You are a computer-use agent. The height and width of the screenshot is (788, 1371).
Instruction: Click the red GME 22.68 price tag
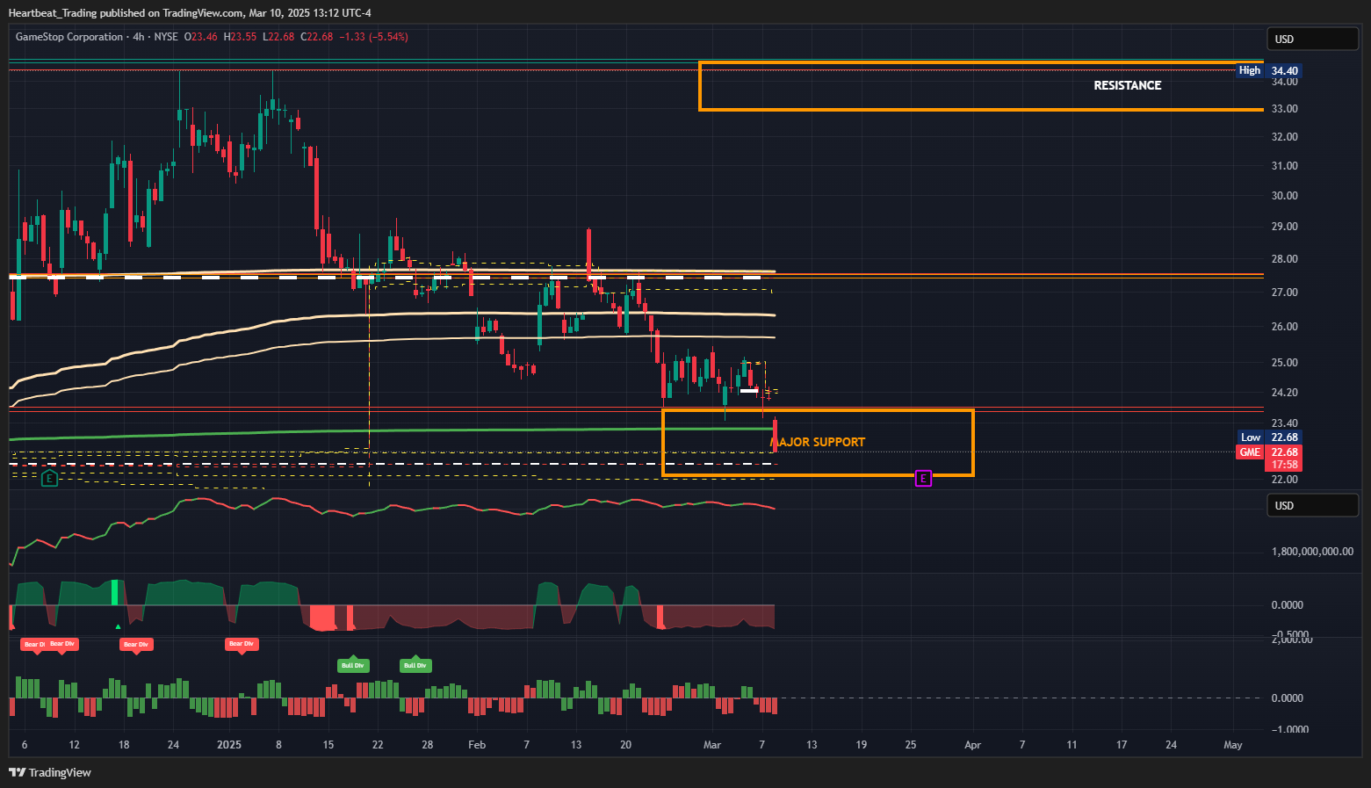(x=1268, y=452)
